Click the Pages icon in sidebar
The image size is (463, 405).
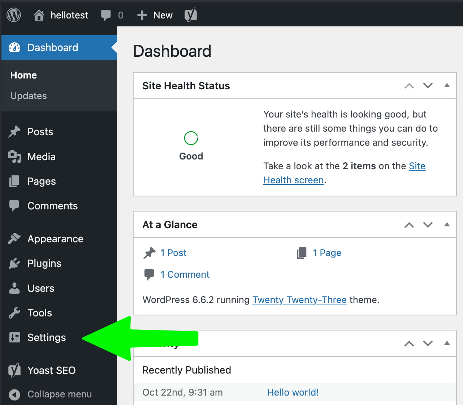pos(14,181)
